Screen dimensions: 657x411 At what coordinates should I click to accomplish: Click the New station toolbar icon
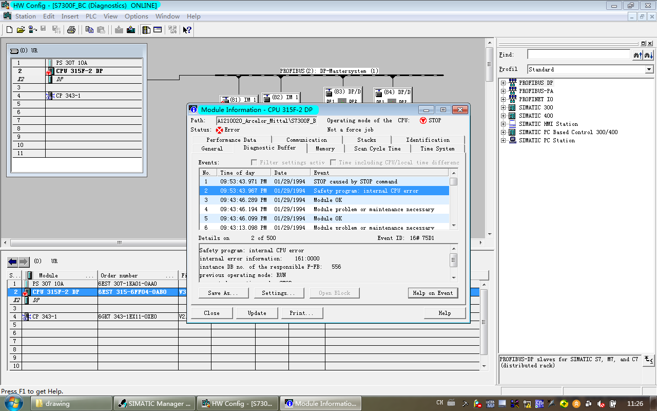pos(9,30)
